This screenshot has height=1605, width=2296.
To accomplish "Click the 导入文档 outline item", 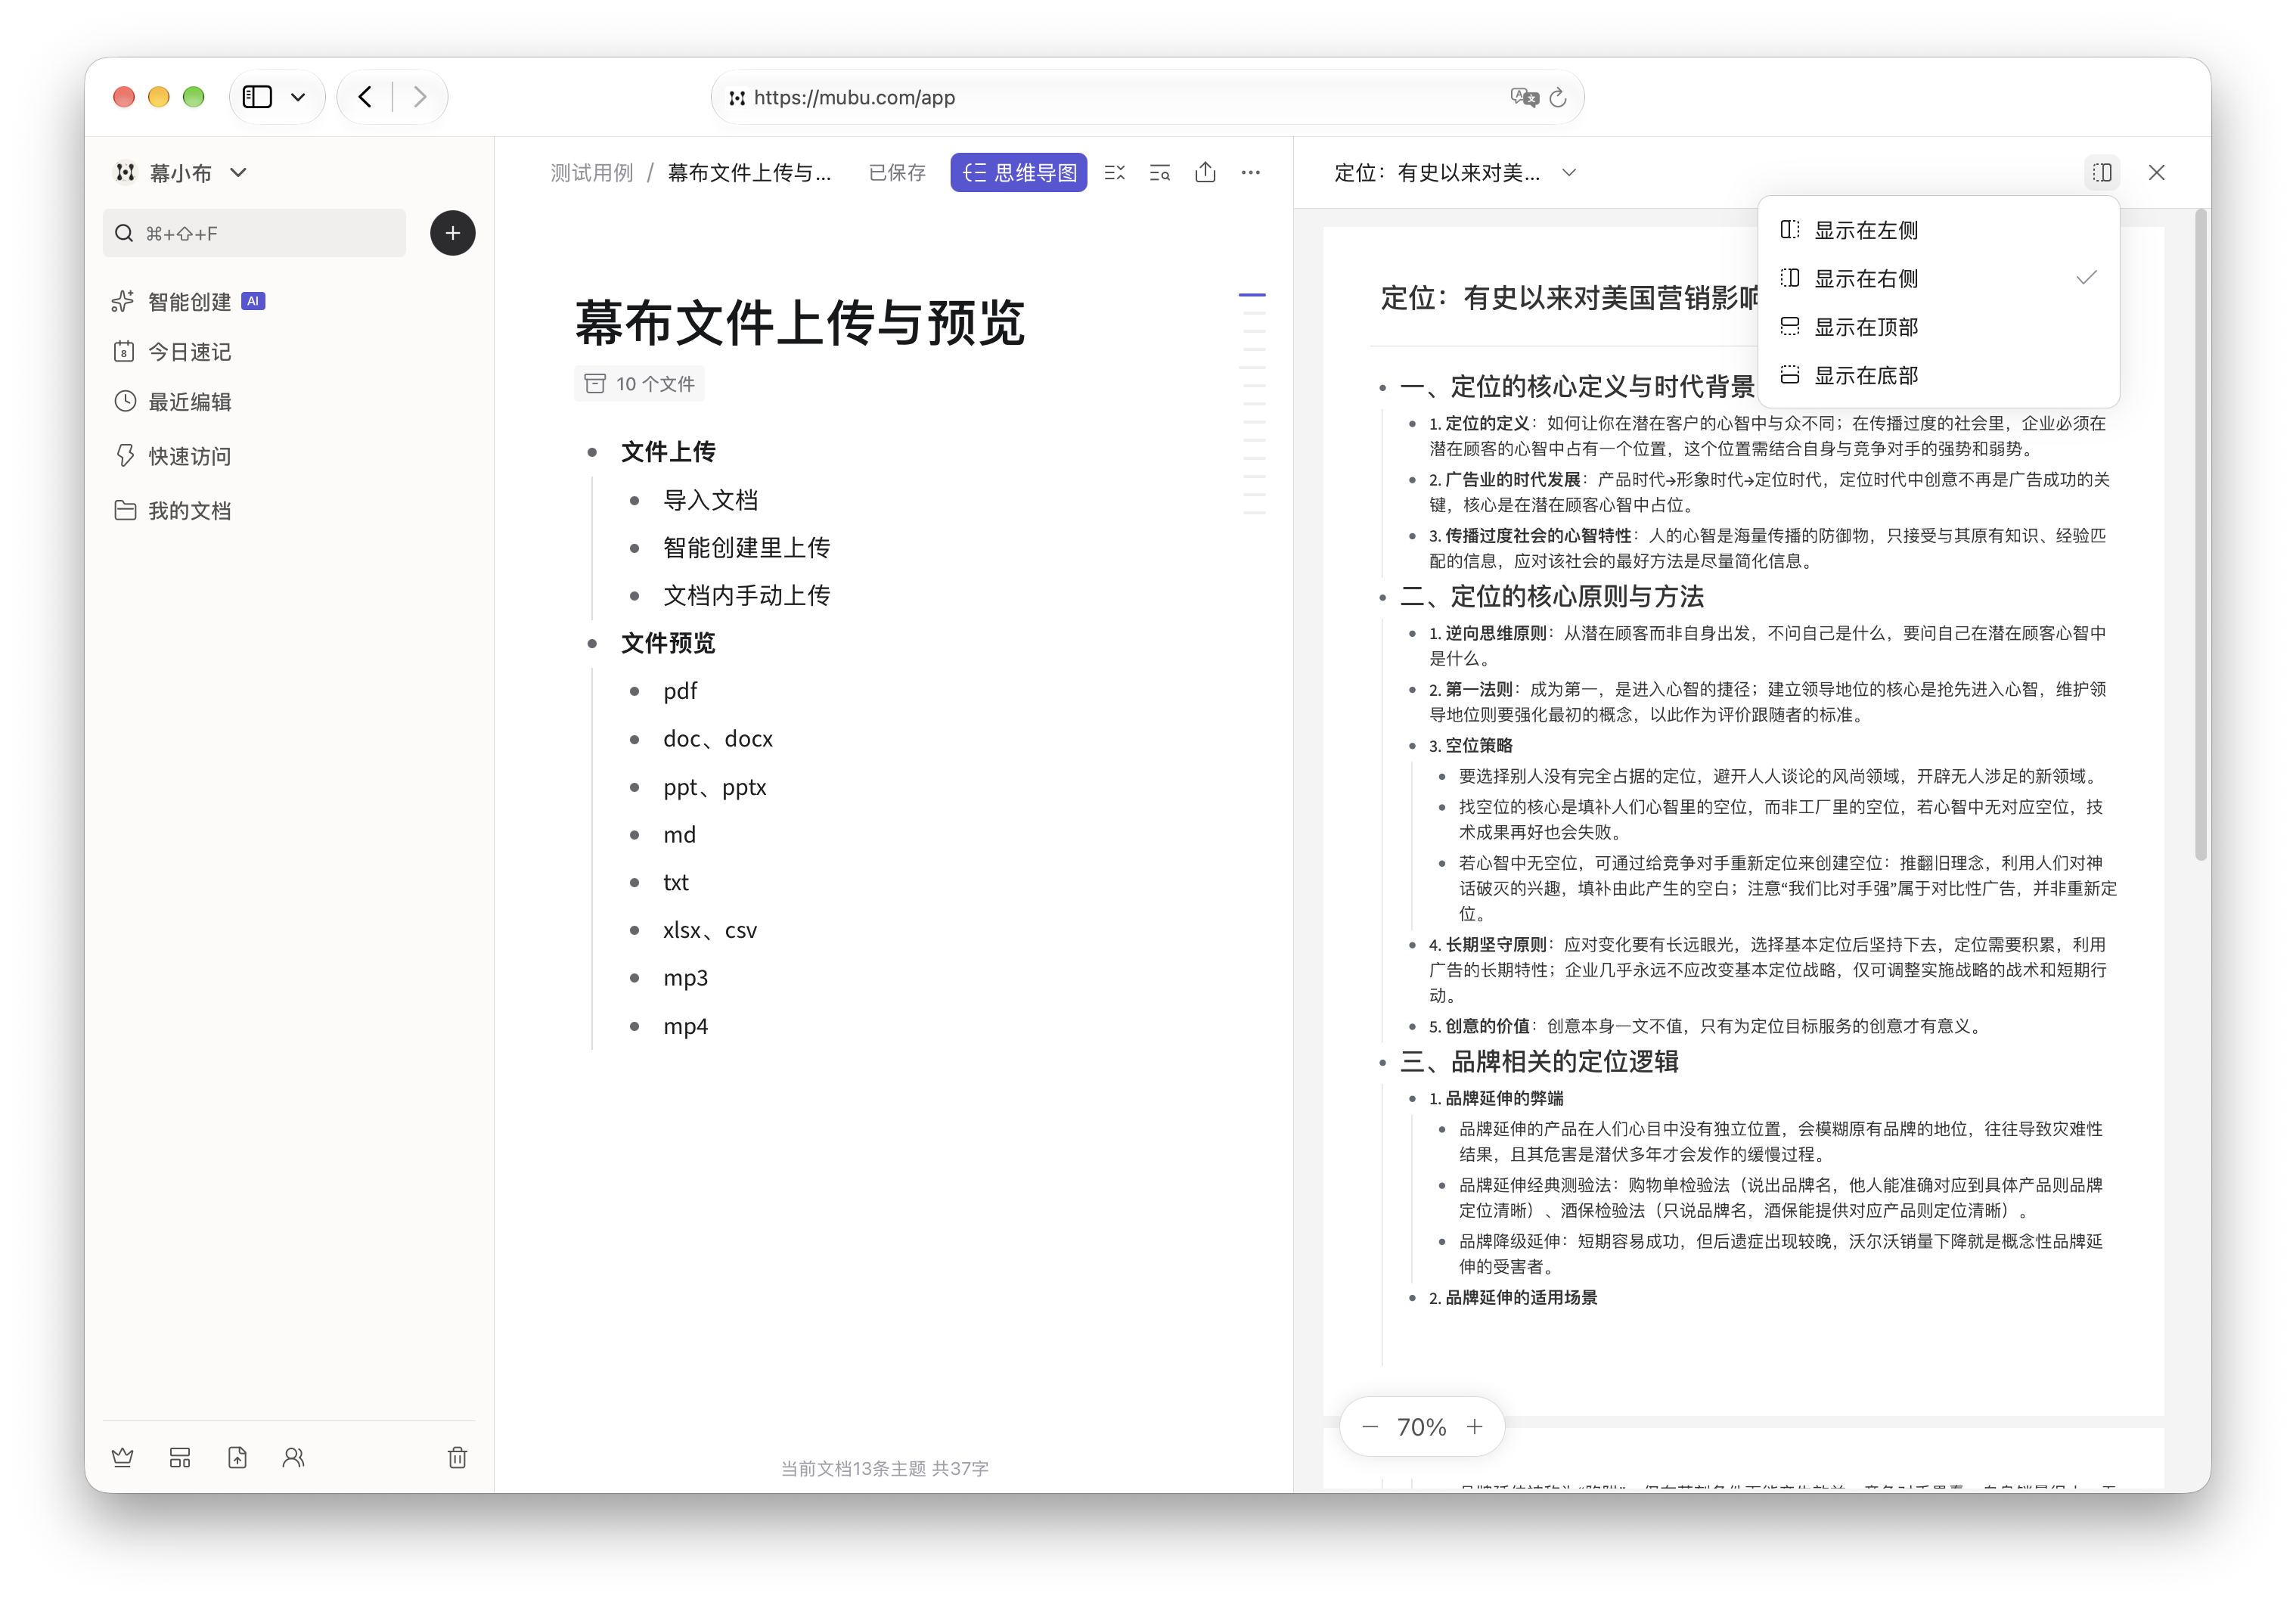I will (710, 500).
